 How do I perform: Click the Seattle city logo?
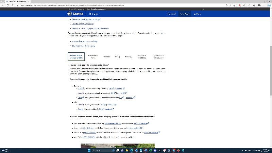[x=75, y=14]
